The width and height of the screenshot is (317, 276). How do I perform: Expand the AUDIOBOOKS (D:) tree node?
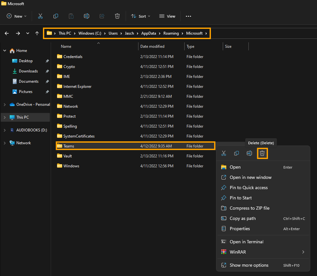pyautogui.click(x=5, y=130)
